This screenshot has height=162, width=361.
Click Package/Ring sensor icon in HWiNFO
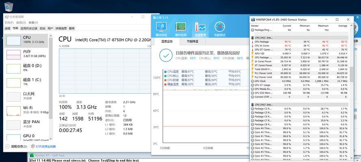coord(252,30)
